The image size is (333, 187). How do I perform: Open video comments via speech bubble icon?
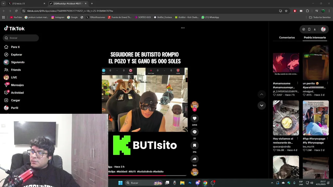coord(194,132)
